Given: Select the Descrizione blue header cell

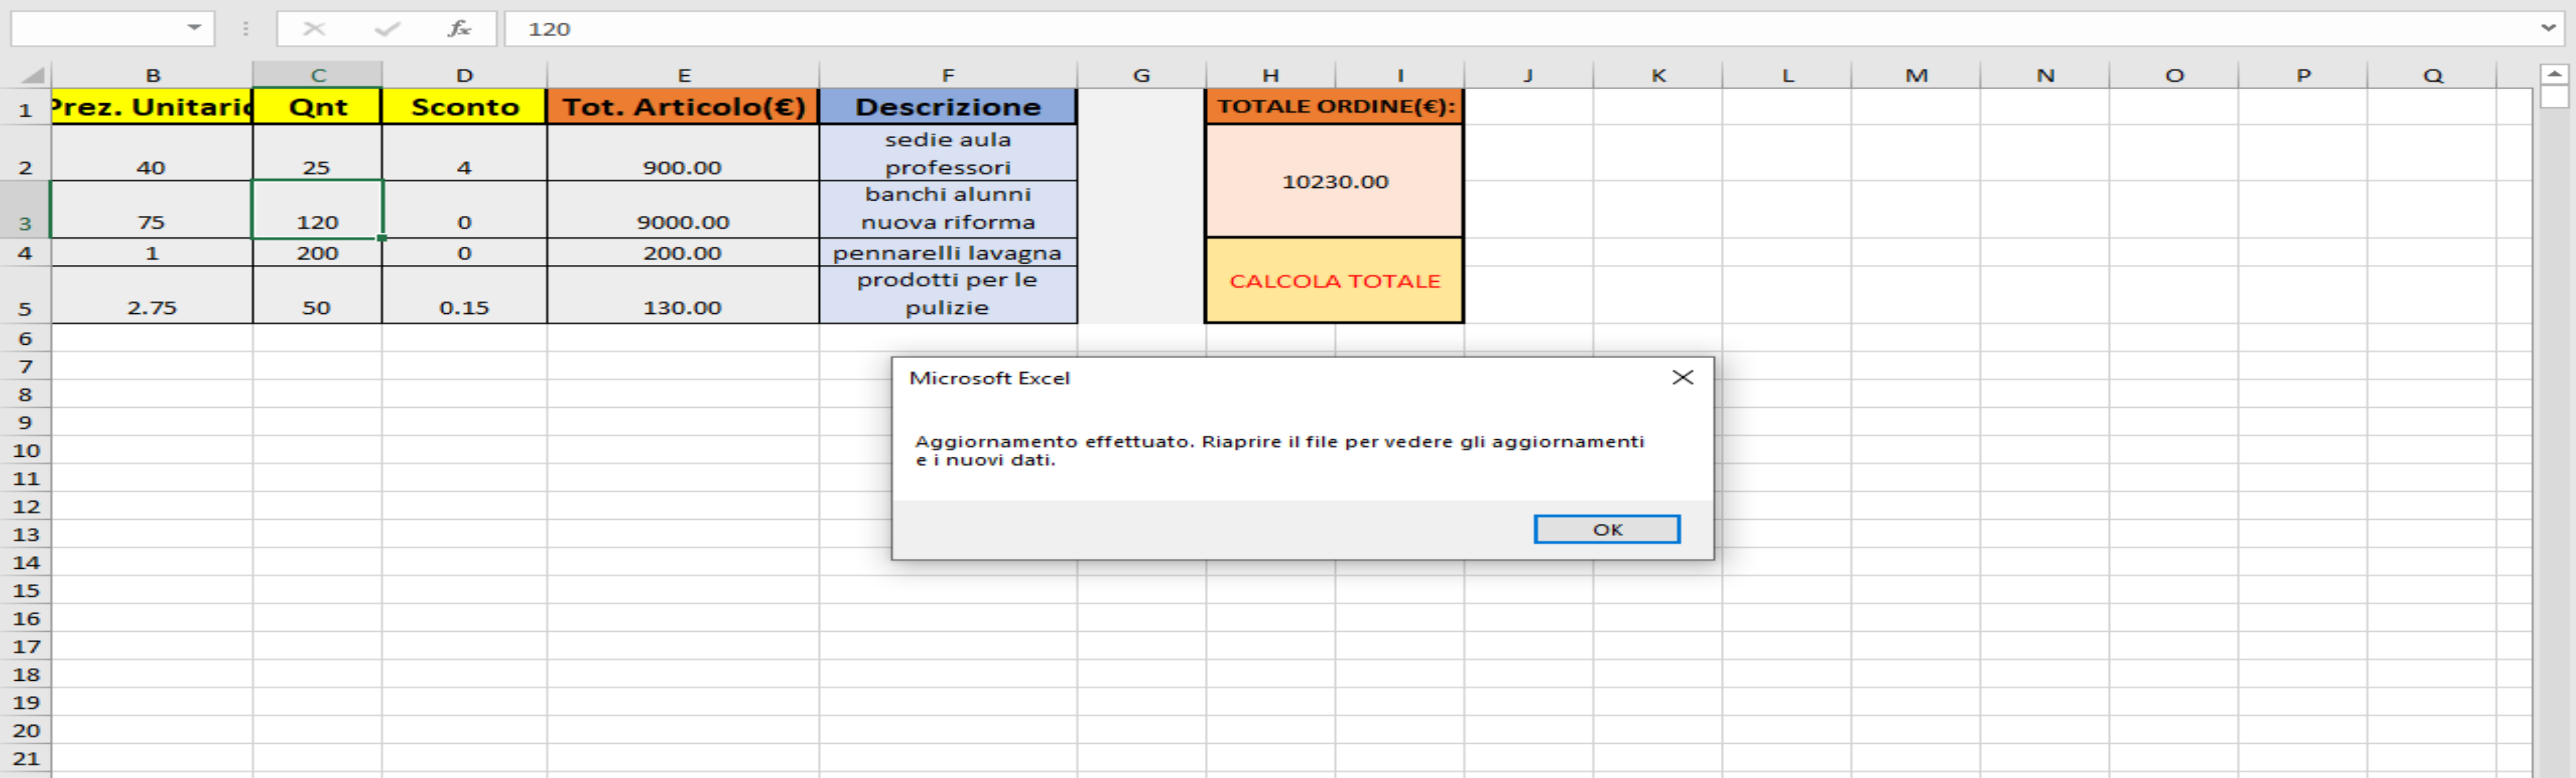Looking at the screenshot, I should pyautogui.click(x=947, y=107).
